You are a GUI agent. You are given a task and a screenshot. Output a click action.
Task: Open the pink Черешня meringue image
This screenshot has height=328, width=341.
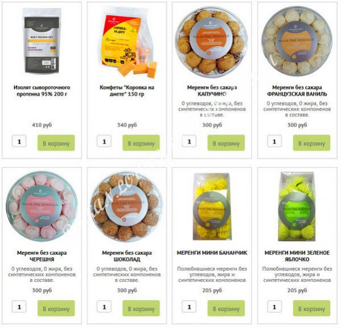[42, 206]
